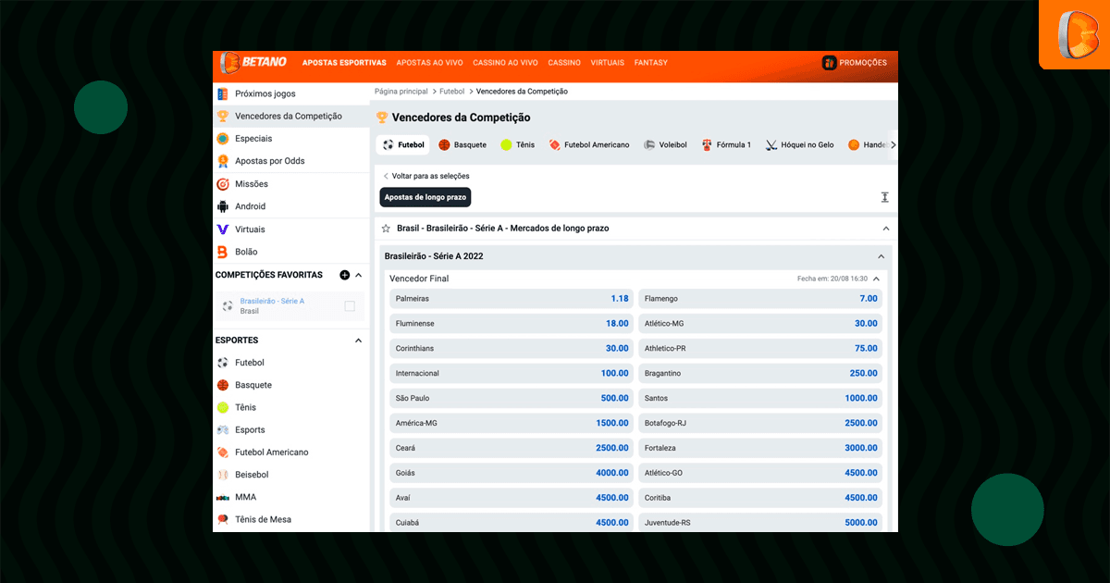Bet on Fortaleza at 3000.00
This screenshot has width=1110, height=583.
tap(760, 448)
